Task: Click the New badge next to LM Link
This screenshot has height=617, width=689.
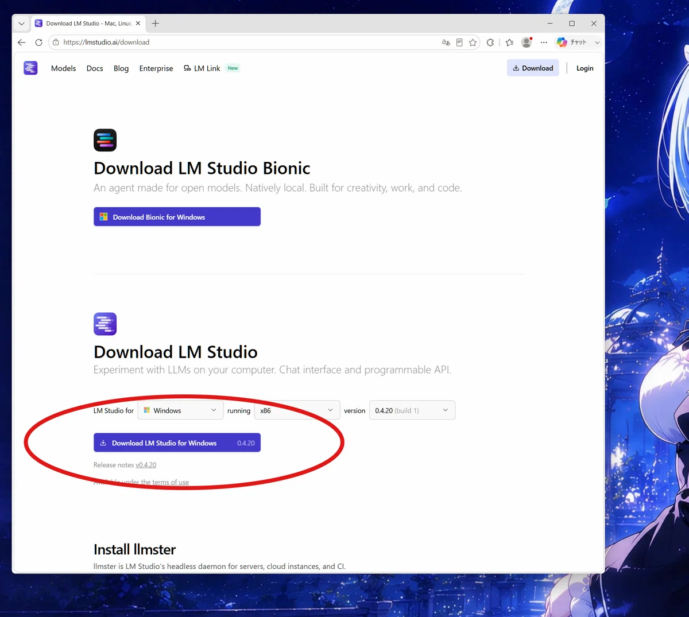Action: tap(233, 68)
